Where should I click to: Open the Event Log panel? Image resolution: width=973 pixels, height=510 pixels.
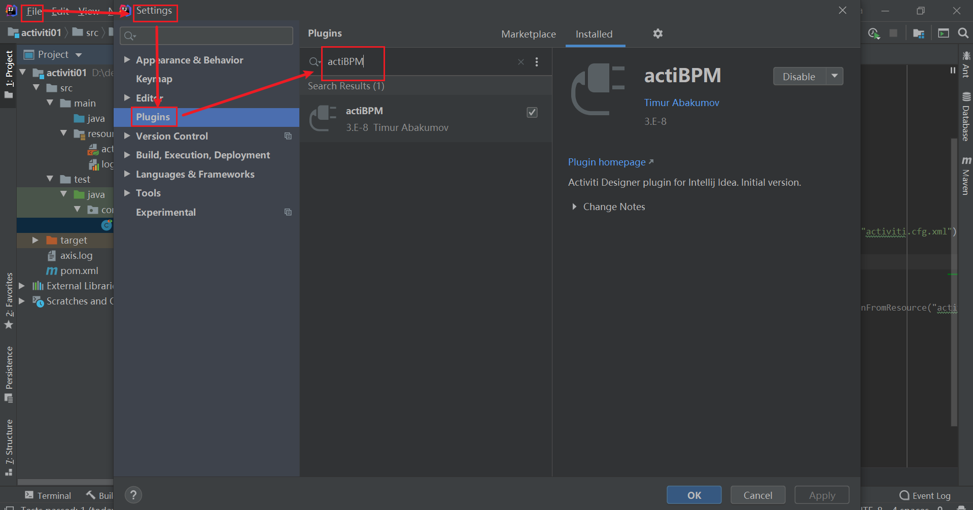(x=925, y=495)
